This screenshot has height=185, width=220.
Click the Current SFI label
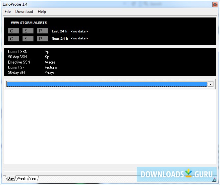(17, 68)
